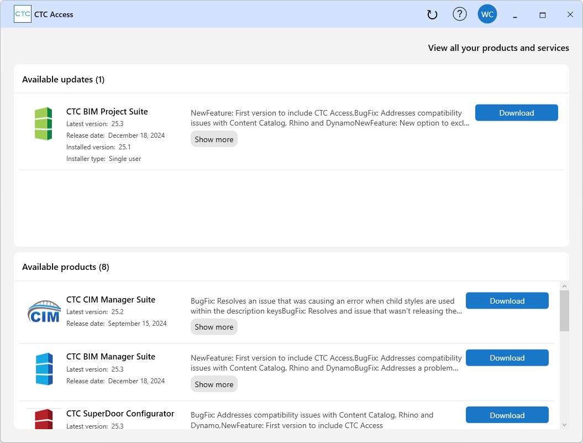Download CTC BIM Manager Suite
This screenshot has width=583, height=443.
[x=507, y=358]
